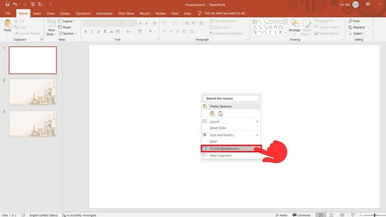
Task: Click Paste as Picture icon in menu
Action: pyautogui.click(x=221, y=114)
